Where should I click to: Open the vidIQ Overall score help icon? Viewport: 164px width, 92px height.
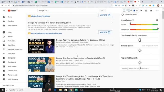tap(157, 20)
